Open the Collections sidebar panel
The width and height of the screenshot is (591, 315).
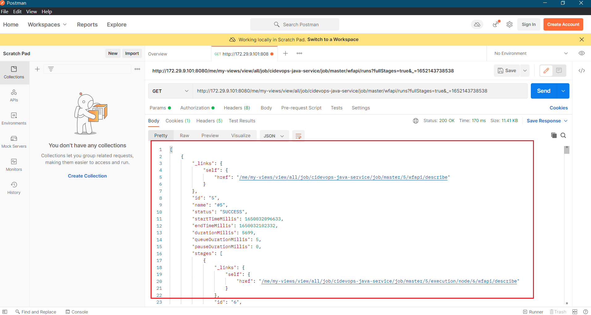click(x=14, y=73)
